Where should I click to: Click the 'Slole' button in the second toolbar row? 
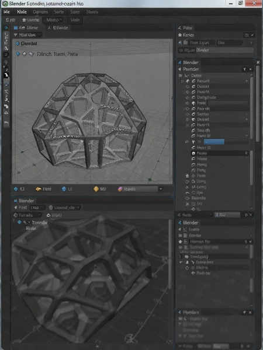[x=75, y=20]
